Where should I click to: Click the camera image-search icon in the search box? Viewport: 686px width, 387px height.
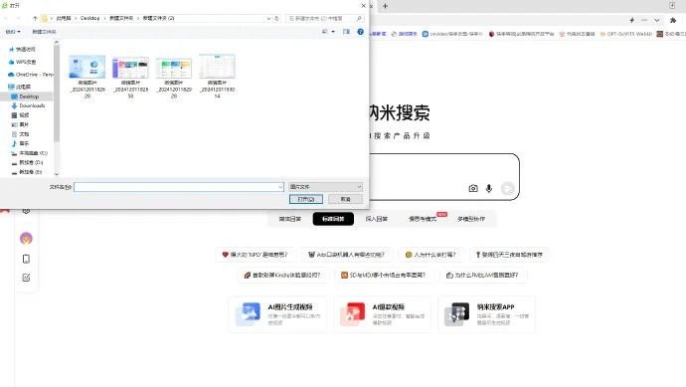point(473,188)
